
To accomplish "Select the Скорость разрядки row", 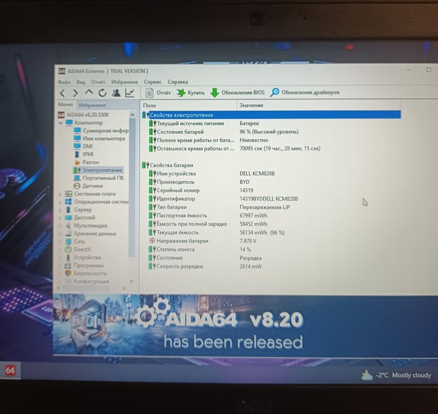I will click(271, 267).
